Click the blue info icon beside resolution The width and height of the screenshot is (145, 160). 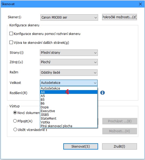[x=102, y=93]
